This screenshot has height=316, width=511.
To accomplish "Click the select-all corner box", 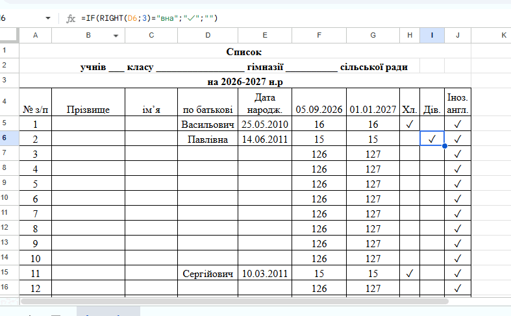I will 9,35.
